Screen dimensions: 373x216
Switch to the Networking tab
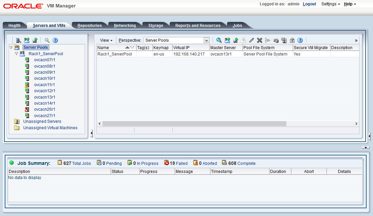click(125, 25)
